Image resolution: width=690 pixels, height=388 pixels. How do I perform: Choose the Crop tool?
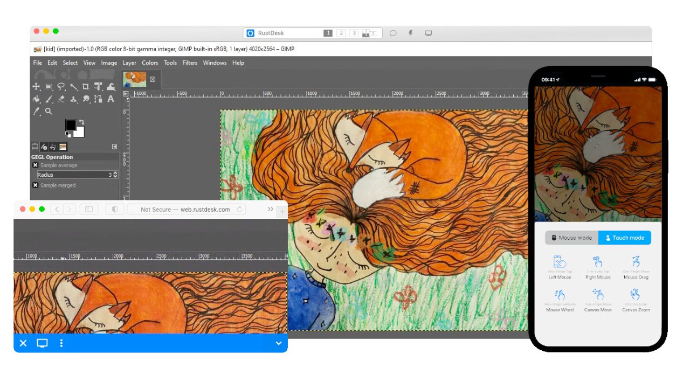(86, 87)
